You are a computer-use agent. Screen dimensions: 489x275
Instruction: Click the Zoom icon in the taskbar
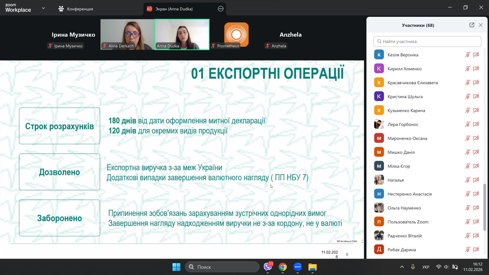click(297, 267)
